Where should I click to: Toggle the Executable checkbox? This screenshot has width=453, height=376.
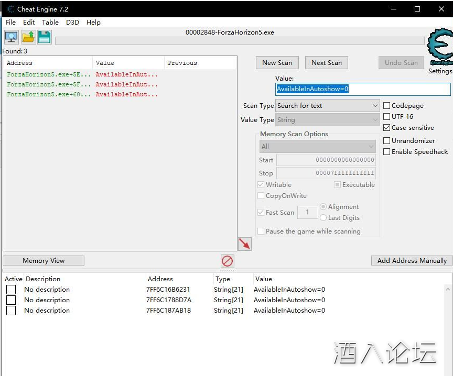point(337,185)
